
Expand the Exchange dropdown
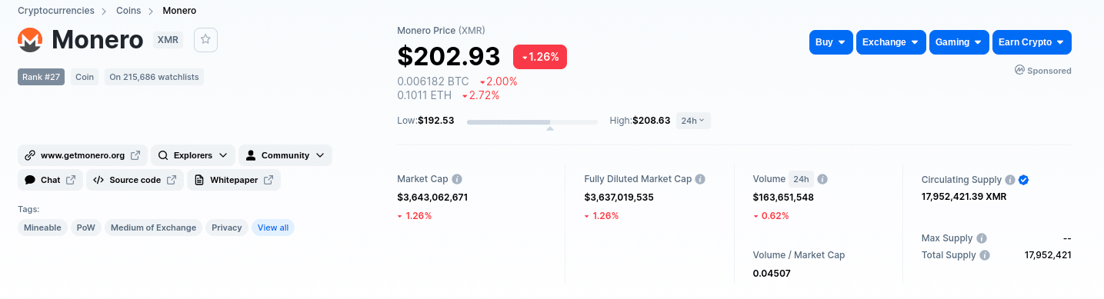[891, 42]
